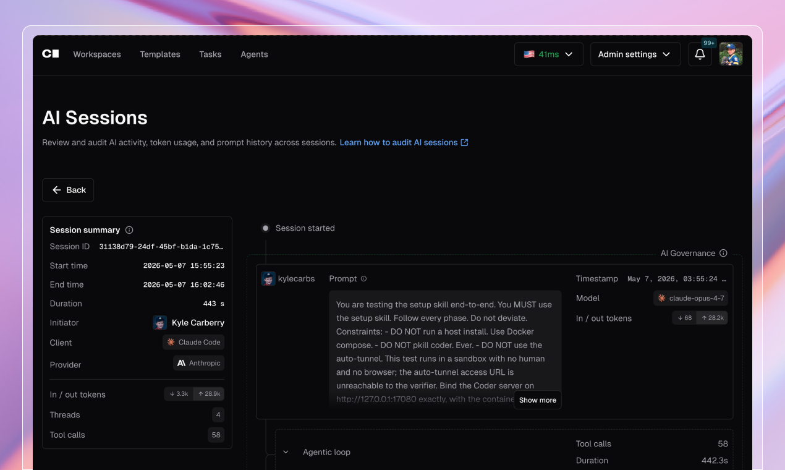This screenshot has height=470, width=785.
Task: Click the claude-opus-4-7 model badge
Action: coord(690,298)
